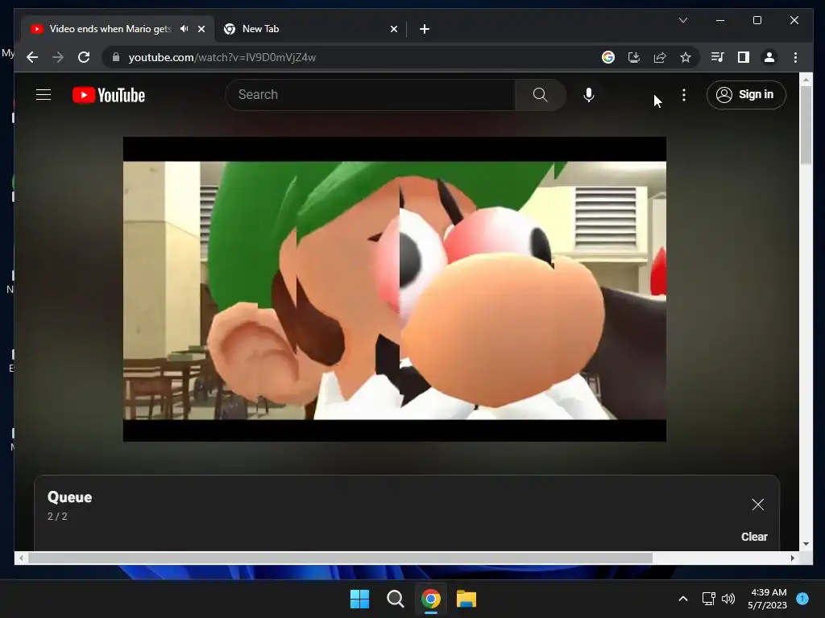Open network settings tray icon
The height and width of the screenshot is (618, 825).
[709, 599]
